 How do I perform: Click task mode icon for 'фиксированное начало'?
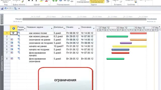point(19,52)
